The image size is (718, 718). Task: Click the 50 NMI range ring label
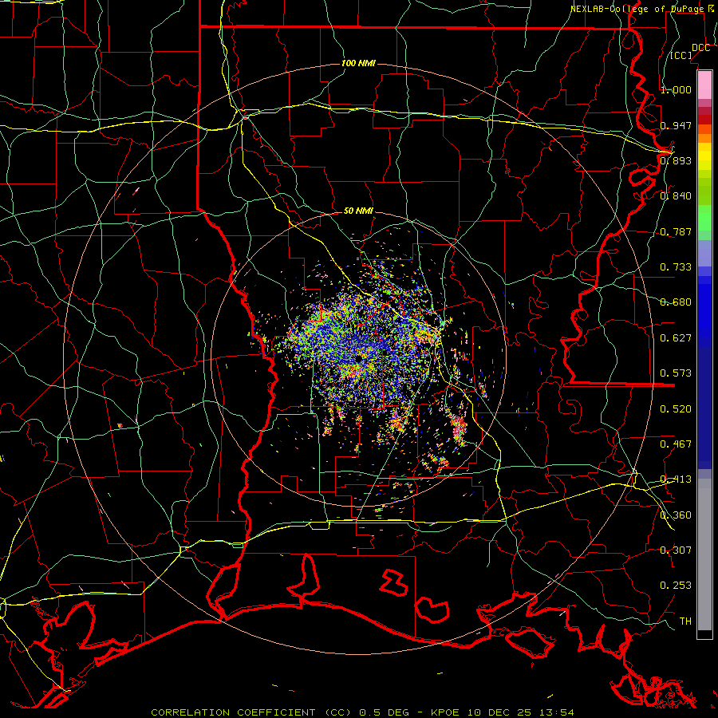(358, 211)
